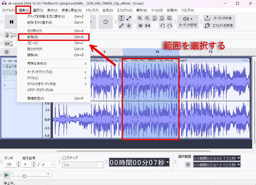Open the 解析(A) menu
Image resolution: width=256 pixels, height=185 pixels.
point(142,10)
